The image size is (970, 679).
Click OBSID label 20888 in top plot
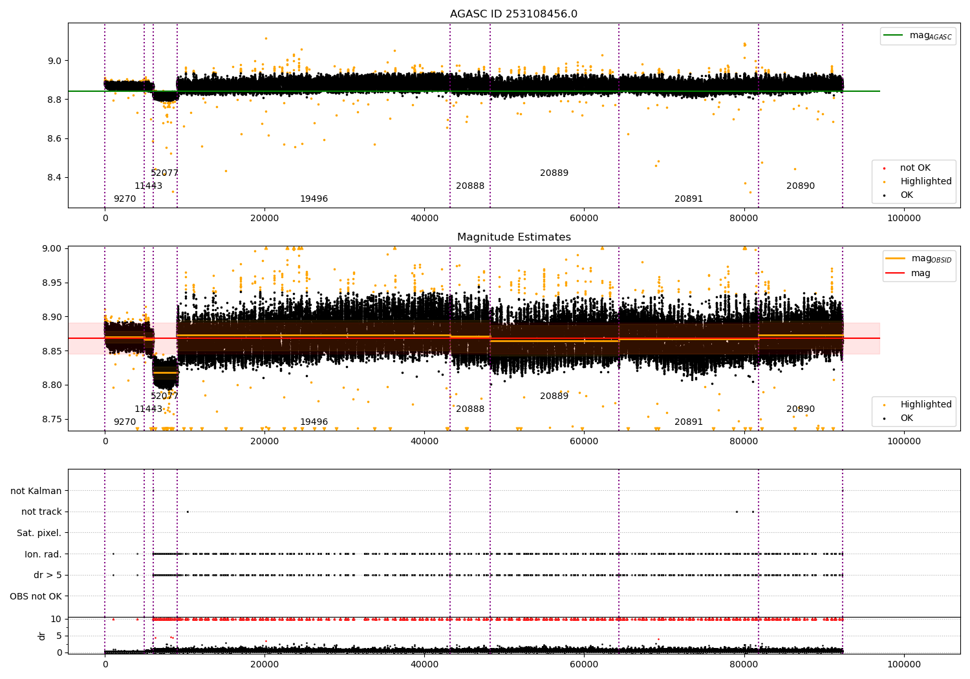click(470, 186)
